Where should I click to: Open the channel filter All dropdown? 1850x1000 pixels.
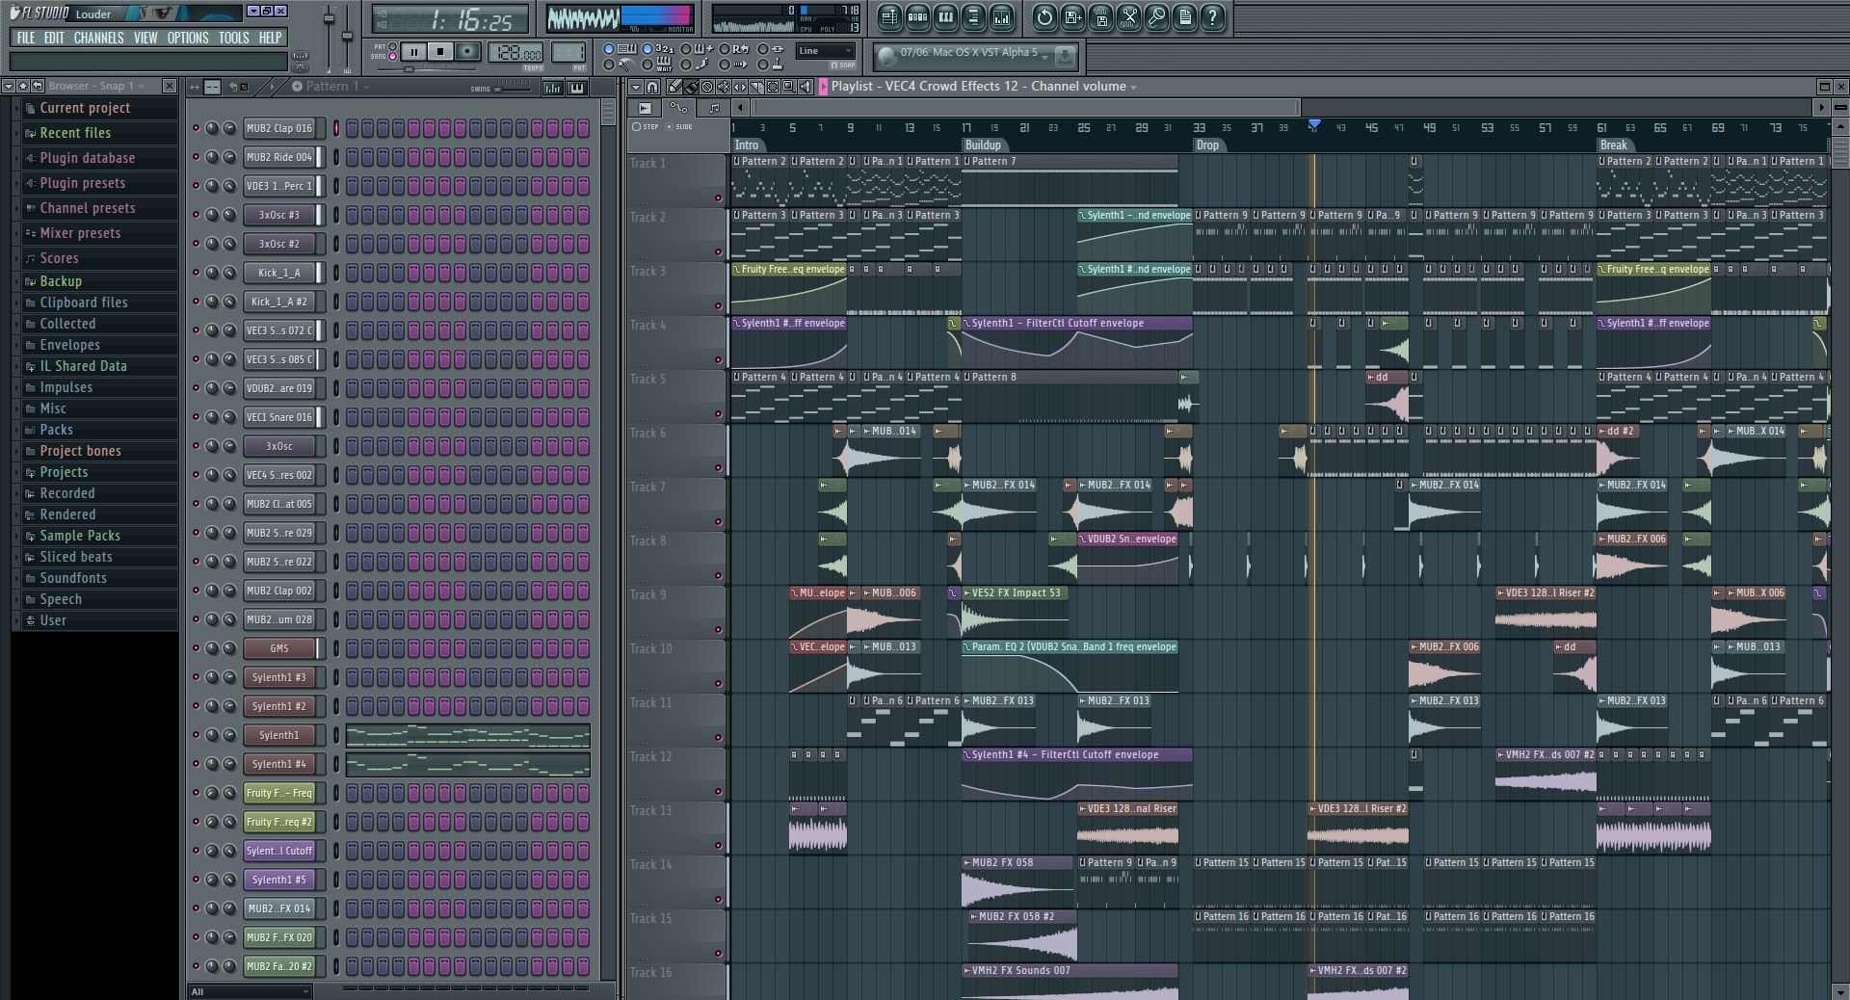pyautogui.click(x=251, y=991)
